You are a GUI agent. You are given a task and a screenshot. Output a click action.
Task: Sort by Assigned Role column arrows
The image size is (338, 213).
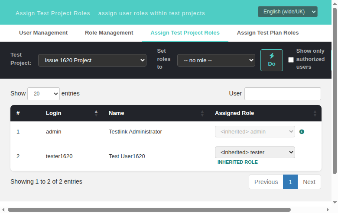coord(315,113)
